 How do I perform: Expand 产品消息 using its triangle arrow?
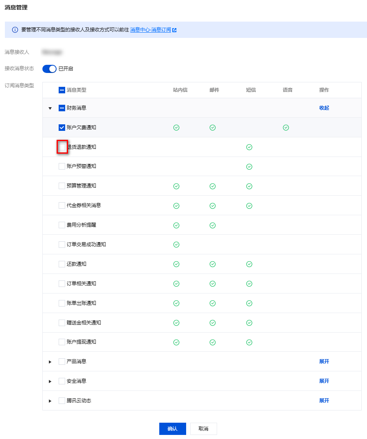pos(50,362)
